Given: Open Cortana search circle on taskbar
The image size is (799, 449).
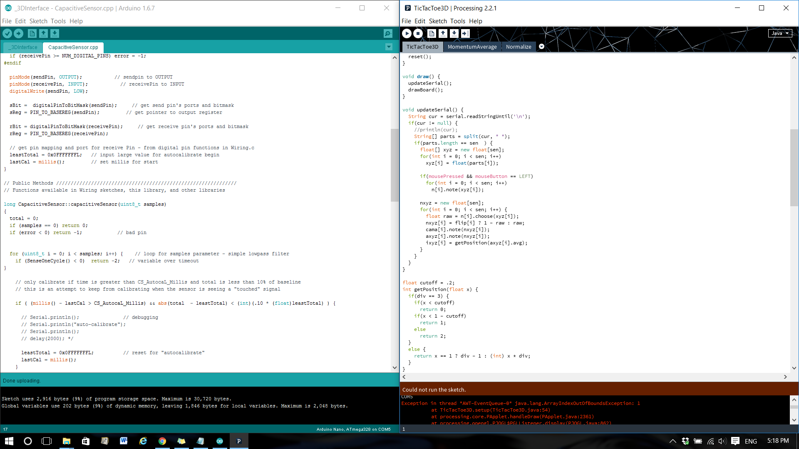Looking at the screenshot, I should (x=28, y=441).
